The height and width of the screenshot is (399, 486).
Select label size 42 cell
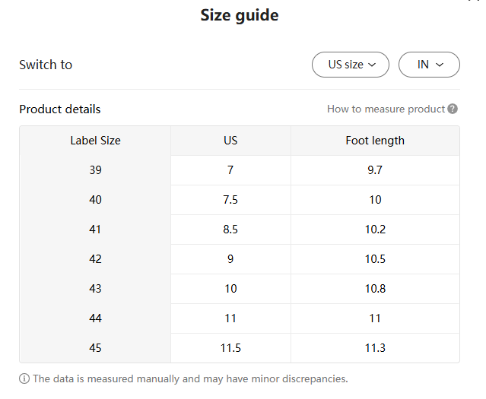95,259
